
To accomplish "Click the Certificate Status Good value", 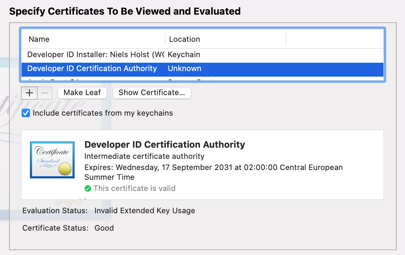I will tap(104, 228).
